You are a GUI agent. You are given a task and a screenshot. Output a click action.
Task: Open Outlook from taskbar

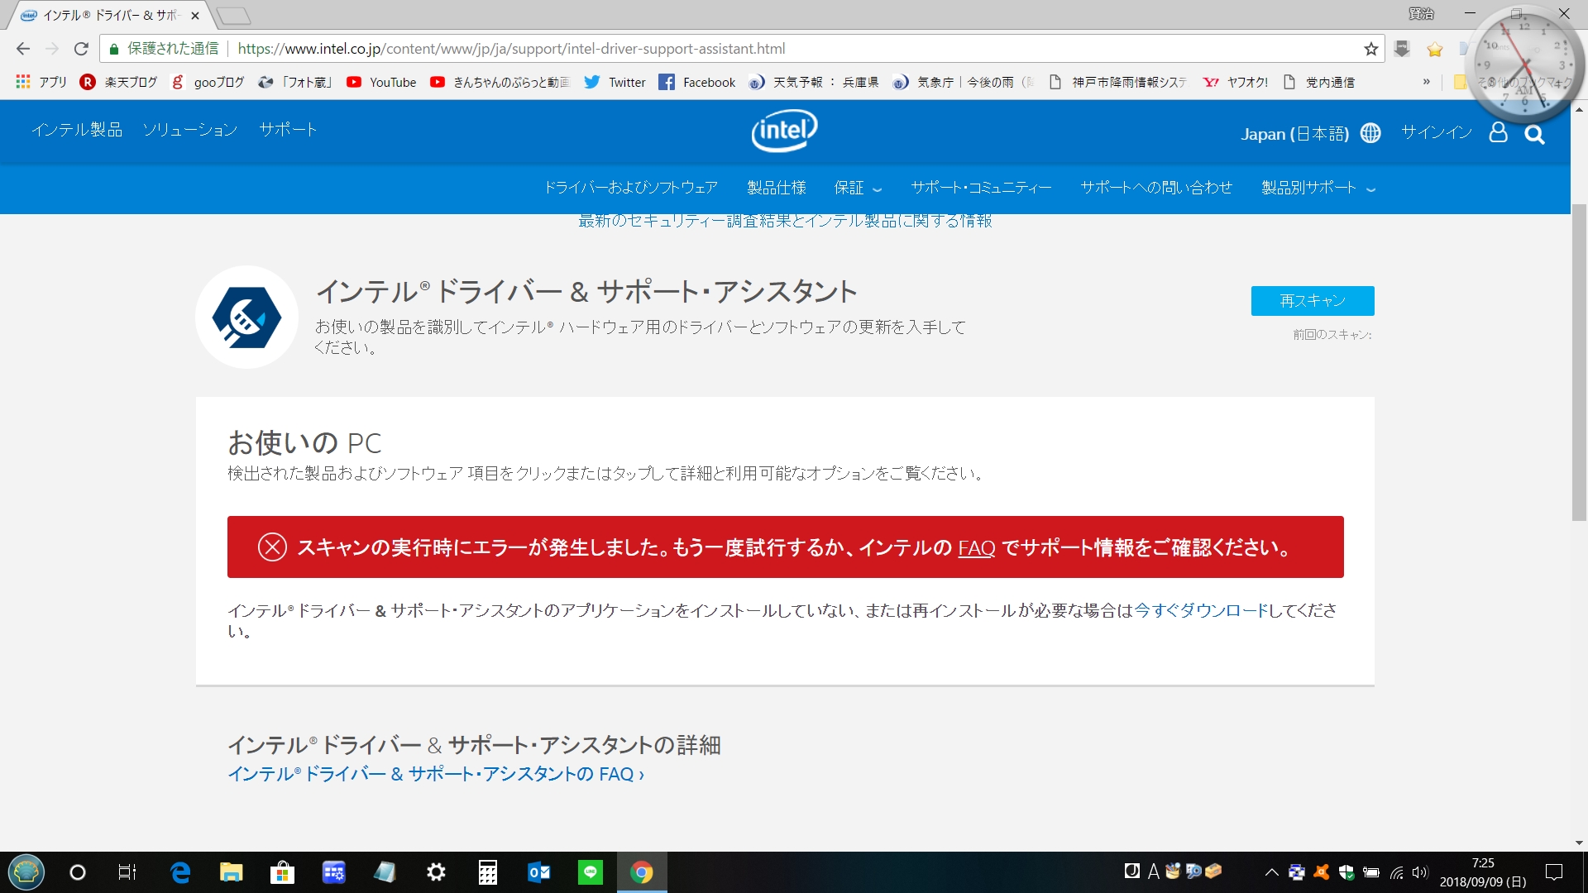(x=538, y=872)
